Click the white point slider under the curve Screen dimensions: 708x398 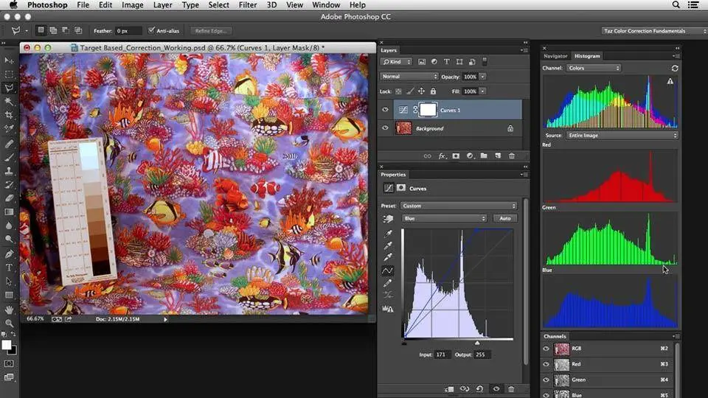[x=476, y=343]
